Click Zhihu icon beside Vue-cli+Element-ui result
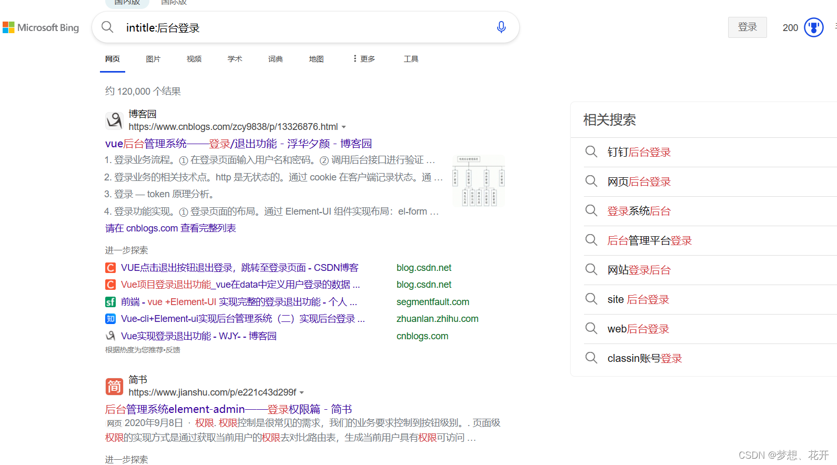Image resolution: width=837 pixels, height=465 pixels. 110,319
